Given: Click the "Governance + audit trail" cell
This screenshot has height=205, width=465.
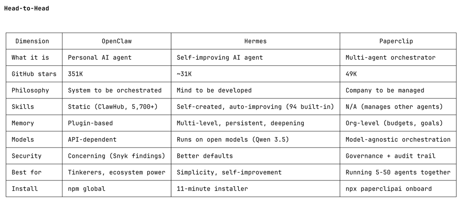Looking at the screenshot, I should [391, 156].
